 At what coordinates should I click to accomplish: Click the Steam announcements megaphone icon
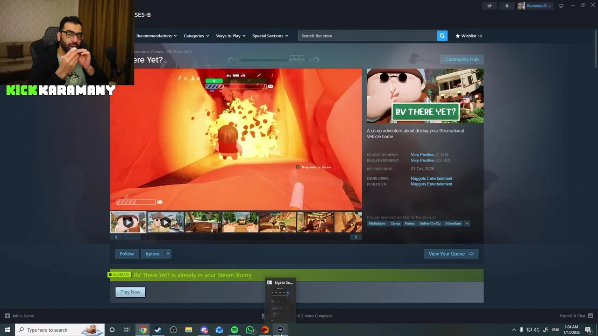click(490, 6)
